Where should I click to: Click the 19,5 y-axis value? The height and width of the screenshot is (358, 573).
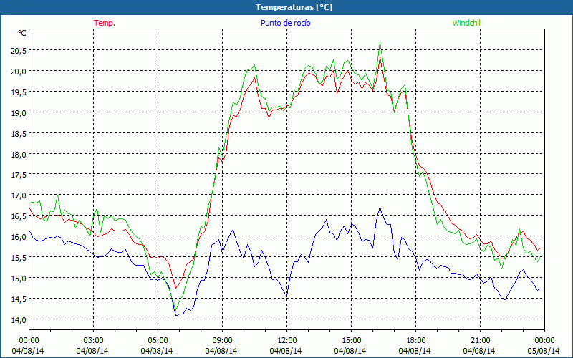[x=19, y=92]
